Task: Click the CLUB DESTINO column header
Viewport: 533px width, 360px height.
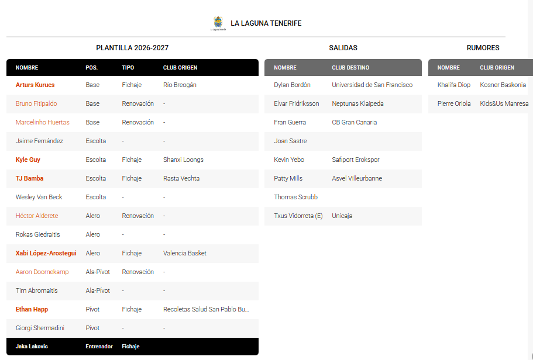Action: (350, 68)
